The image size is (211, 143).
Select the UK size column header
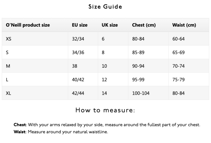click(x=110, y=25)
